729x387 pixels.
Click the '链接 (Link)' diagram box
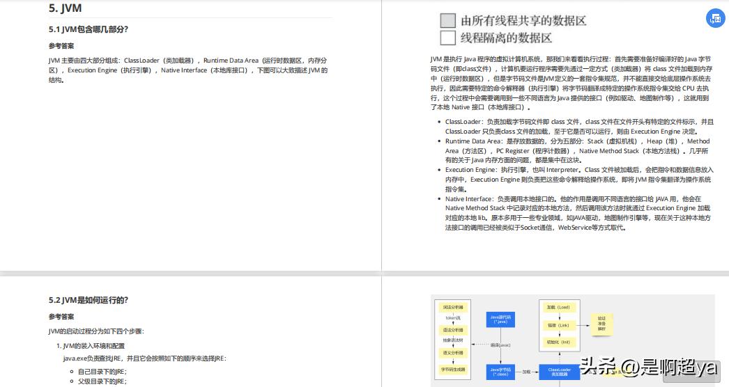coord(559,325)
